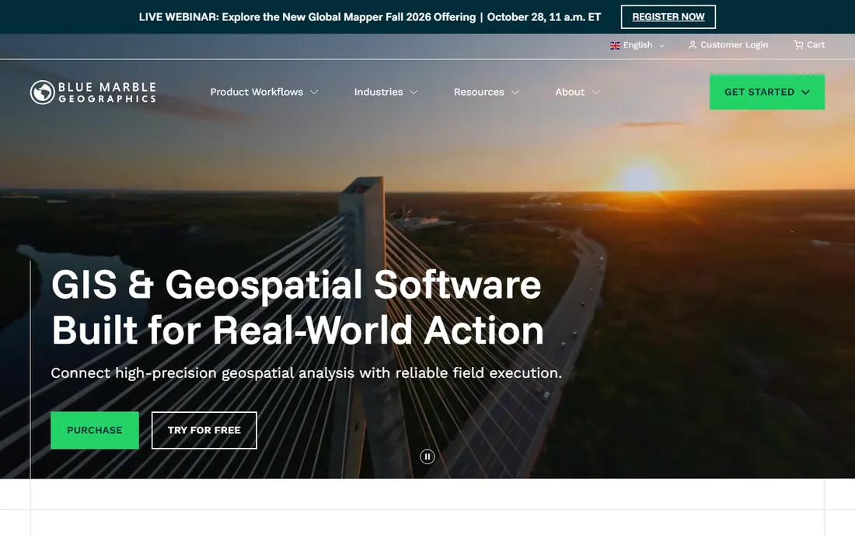Open the Get Started dropdown button
The width and height of the screenshot is (855, 535).
766,93
